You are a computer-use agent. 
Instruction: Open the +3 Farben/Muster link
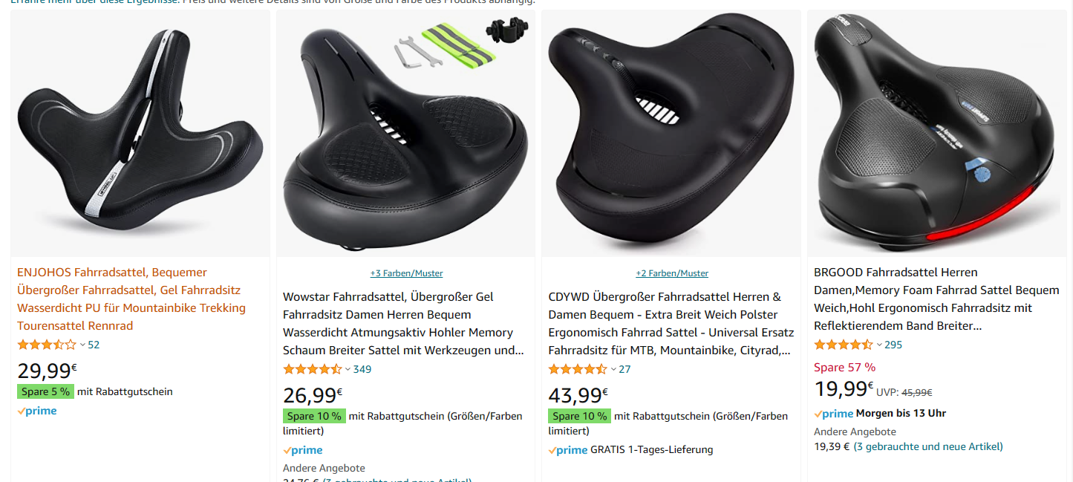pos(406,273)
